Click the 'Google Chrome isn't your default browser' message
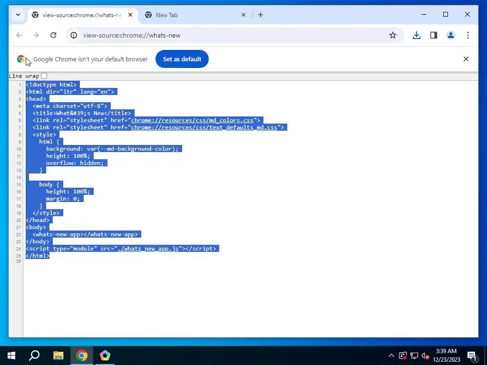The width and height of the screenshot is (487, 365). (90, 59)
